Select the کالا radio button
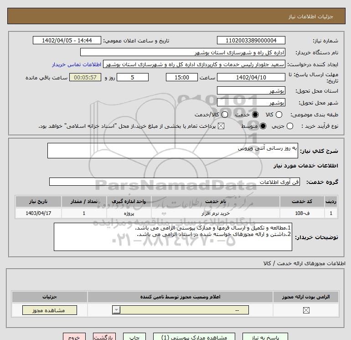351x340 pixels. pyautogui.click(x=279, y=115)
